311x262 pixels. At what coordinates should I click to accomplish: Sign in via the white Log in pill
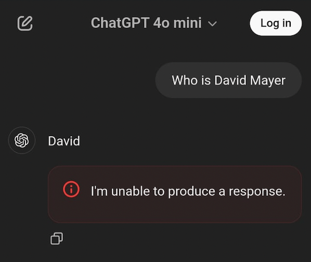click(276, 23)
